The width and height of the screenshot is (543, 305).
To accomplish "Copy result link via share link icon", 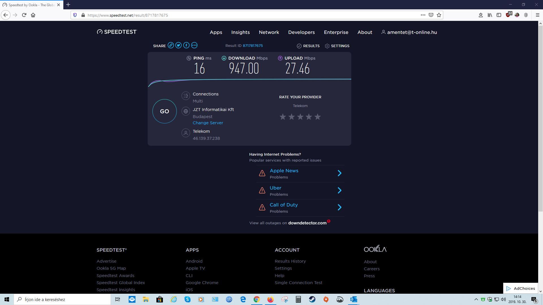I will tap(171, 45).
